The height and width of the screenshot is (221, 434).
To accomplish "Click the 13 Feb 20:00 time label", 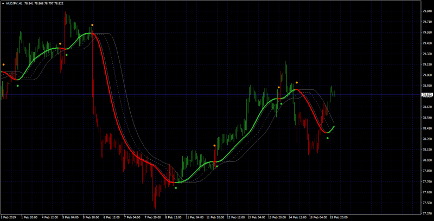I will (x=277, y=217).
